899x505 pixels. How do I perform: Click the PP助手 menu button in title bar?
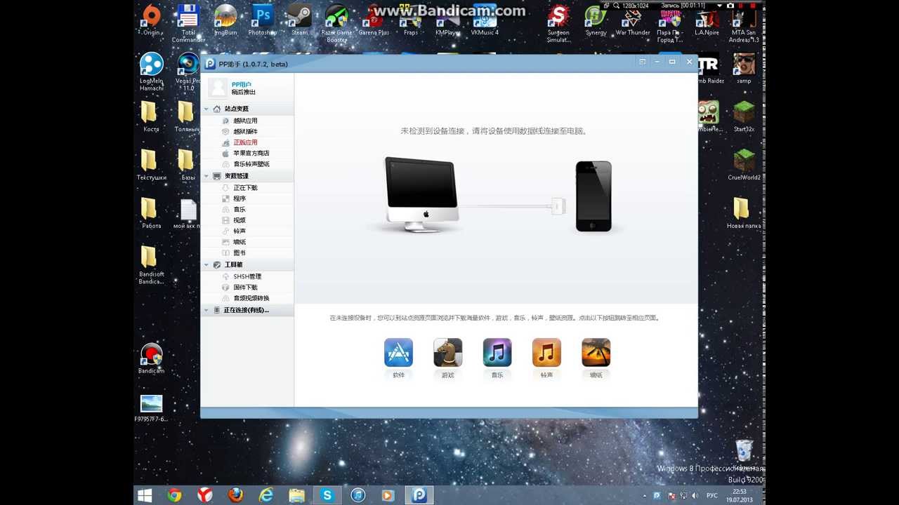(x=642, y=62)
